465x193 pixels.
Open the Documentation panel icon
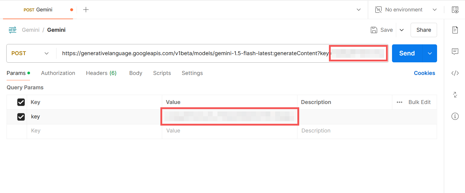(455, 30)
